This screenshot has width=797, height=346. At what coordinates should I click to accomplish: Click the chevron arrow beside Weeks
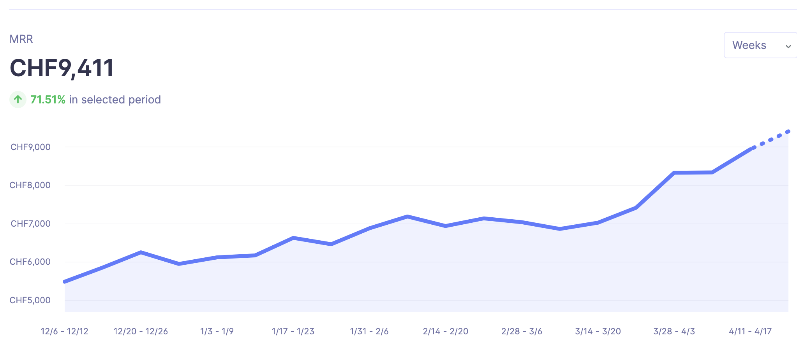788,46
